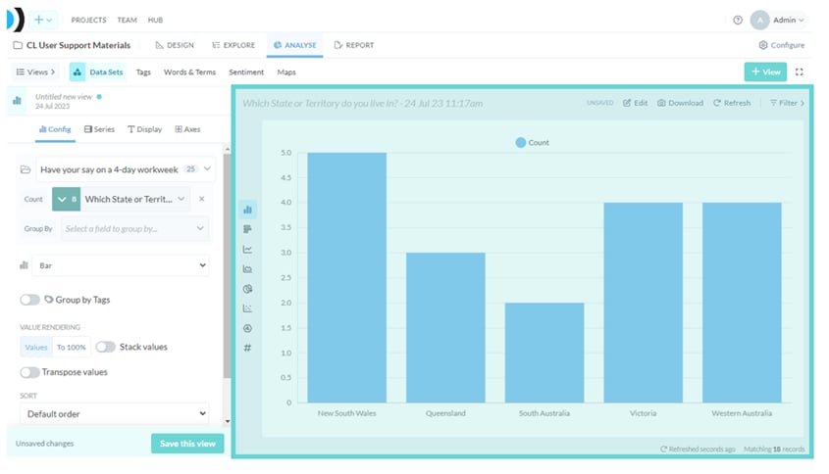
Task: Click the CL User Support Materials folder icon
Action: (x=18, y=45)
